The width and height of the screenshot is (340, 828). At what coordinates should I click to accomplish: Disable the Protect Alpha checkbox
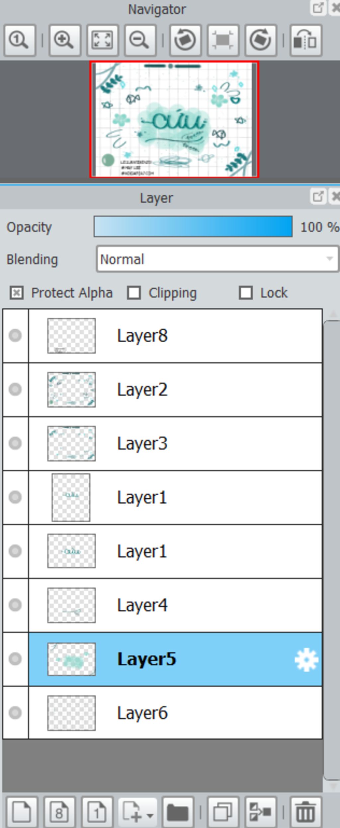tap(17, 293)
